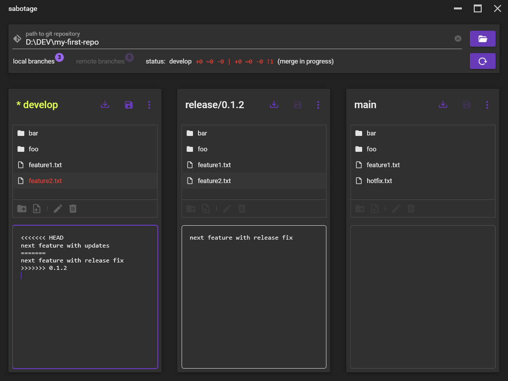Open foo folder in release/0.1.2 branch
This screenshot has height=381, width=508.
[254, 149]
